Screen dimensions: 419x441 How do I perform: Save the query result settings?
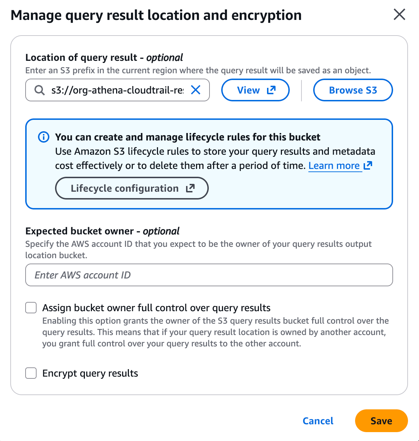point(381,421)
